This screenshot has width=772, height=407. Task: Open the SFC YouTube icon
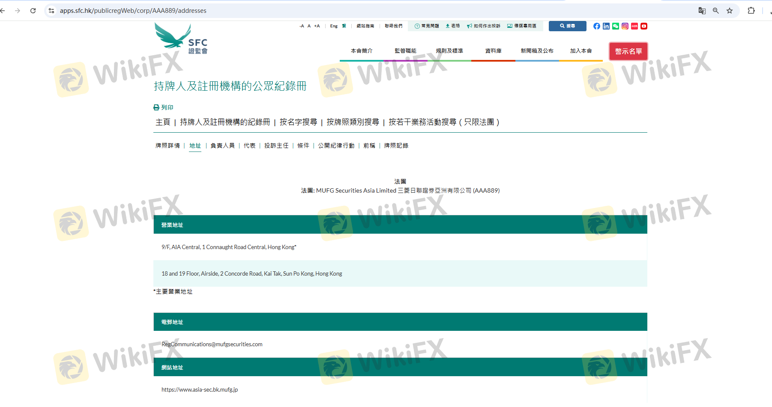click(644, 26)
